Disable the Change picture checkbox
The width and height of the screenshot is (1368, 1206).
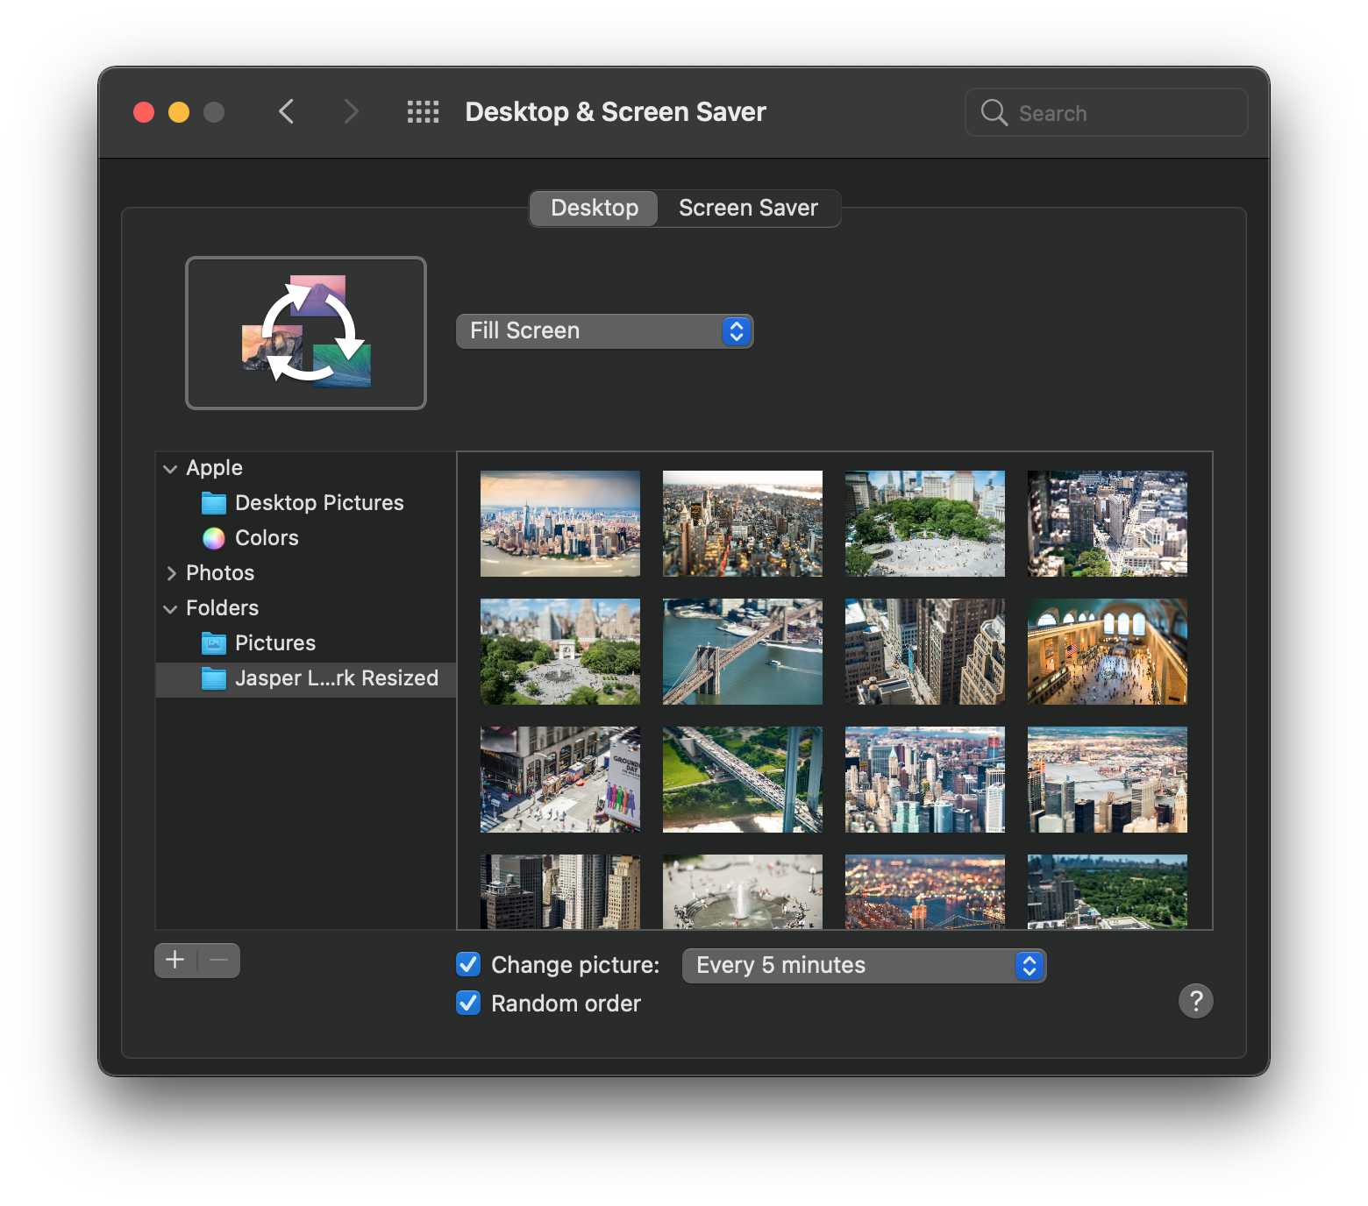[467, 964]
